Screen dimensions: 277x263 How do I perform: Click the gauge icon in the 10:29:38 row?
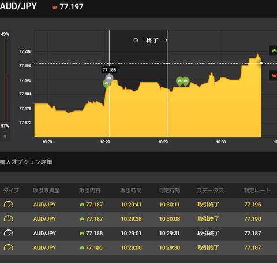point(8,219)
